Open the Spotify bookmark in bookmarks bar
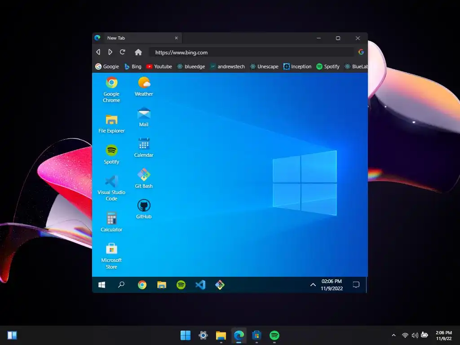 [x=328, y=66]
